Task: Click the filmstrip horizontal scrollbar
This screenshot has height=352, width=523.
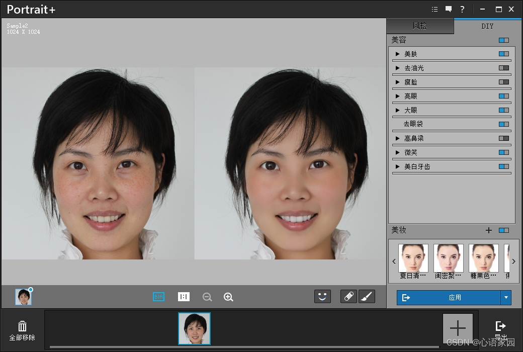Action: 245,347
